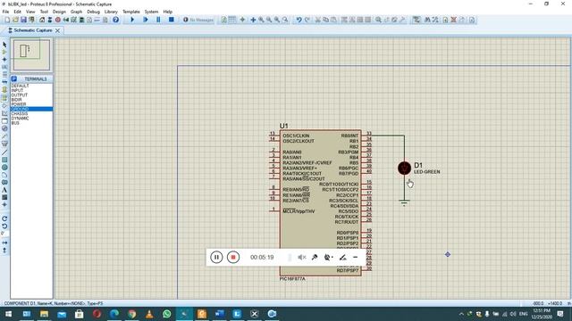Minimize the recorder bar with minus icon

click(x=356, y=258)
